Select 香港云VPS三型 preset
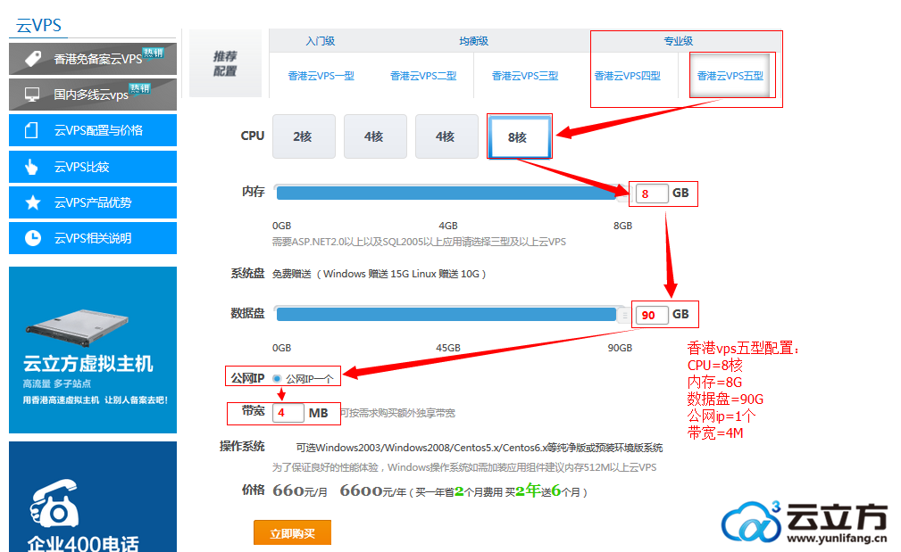 tap(525, 76)
